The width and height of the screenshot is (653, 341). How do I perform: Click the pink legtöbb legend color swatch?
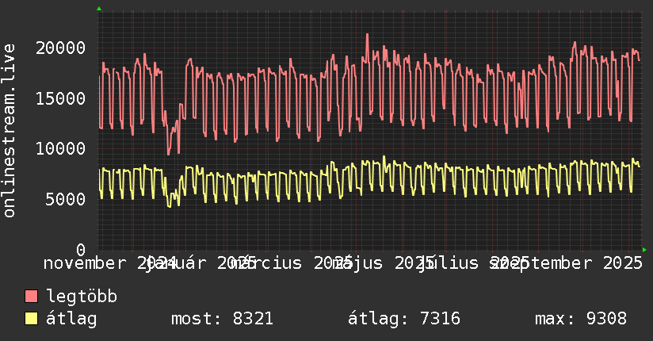click(31, 296)
